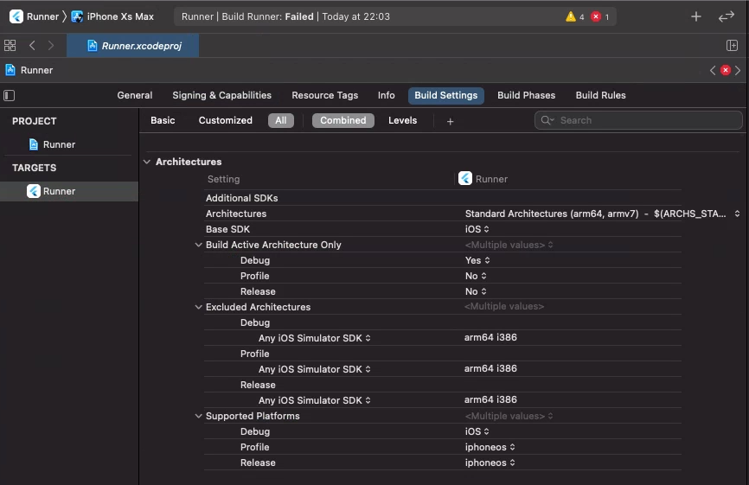Viewport: 749px width, 485px height.
Task: Open the Build Rules tab
Action: coord(600,95)
